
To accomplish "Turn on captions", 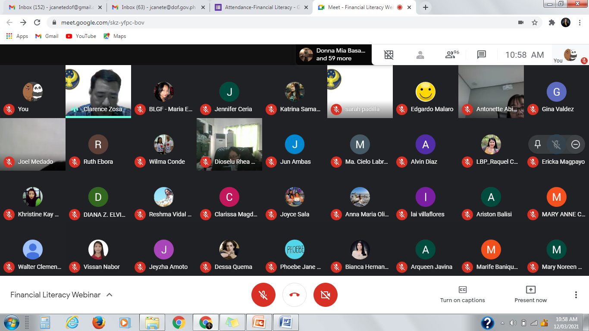I will (463, 294).
